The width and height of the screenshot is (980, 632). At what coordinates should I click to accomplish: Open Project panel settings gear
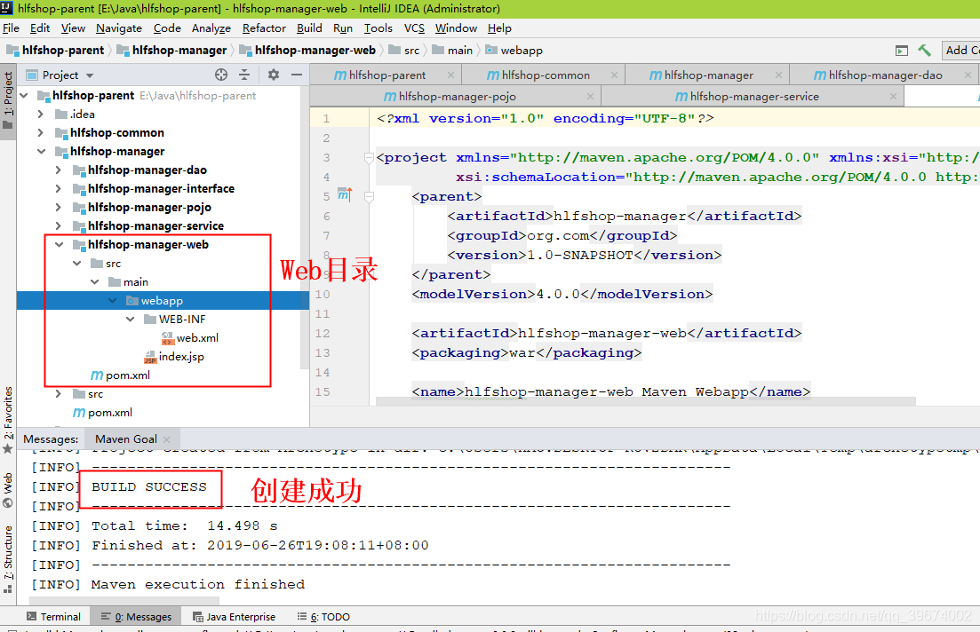coord(273,75)
